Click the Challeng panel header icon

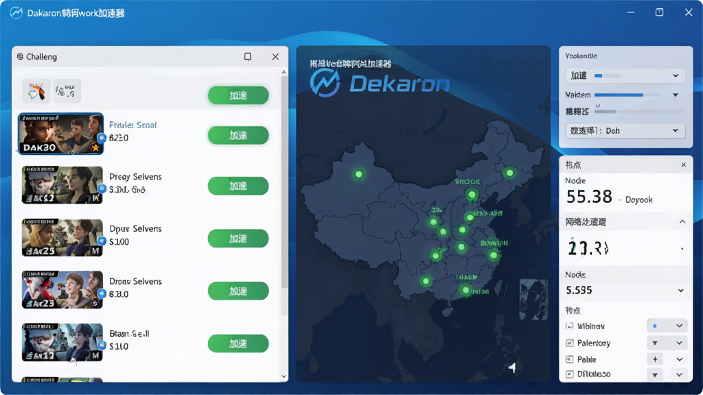[20, 57]
